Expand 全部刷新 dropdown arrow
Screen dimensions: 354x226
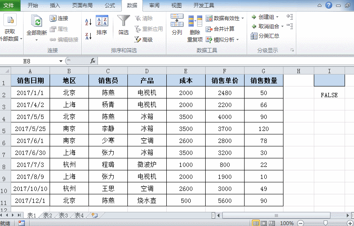(x=37, y=40)
